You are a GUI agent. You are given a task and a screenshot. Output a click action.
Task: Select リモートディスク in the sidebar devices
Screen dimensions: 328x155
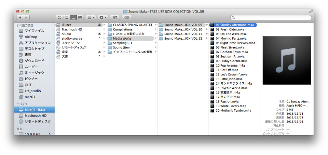pos(35,122)
